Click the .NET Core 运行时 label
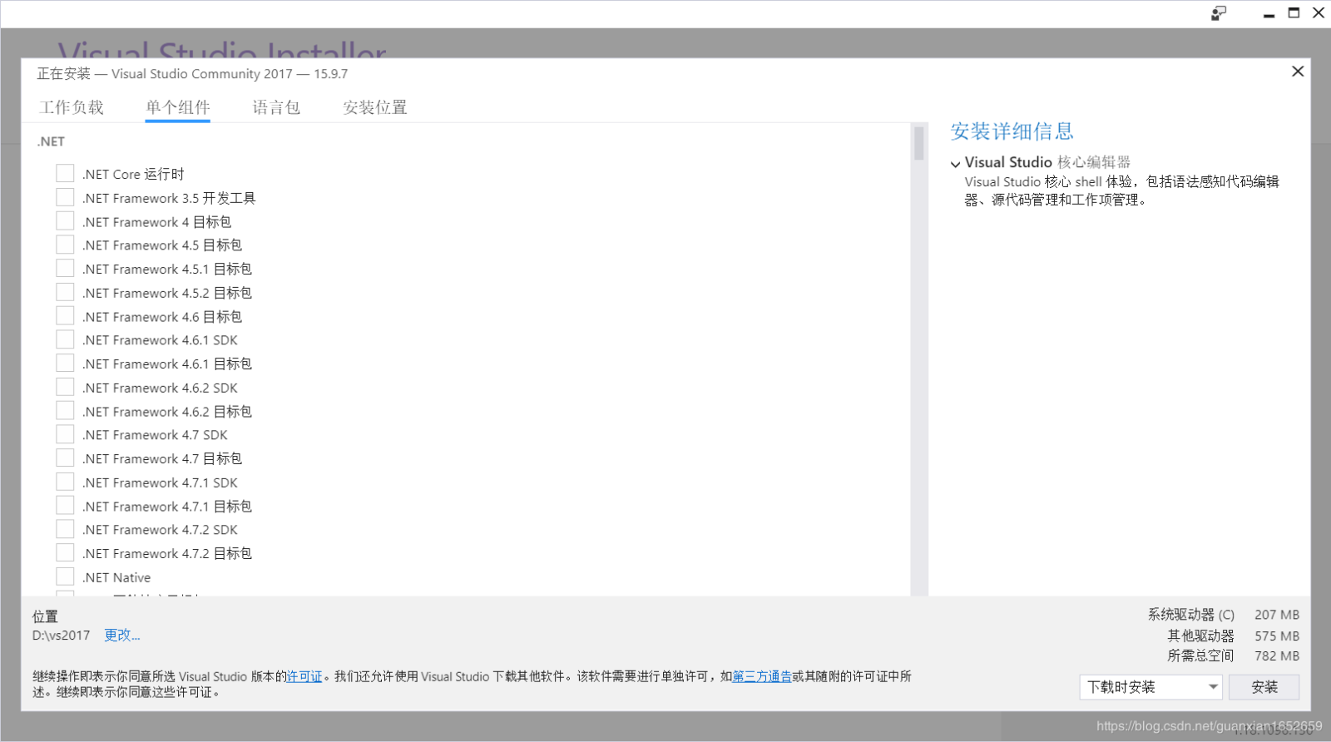 point(133,174)
